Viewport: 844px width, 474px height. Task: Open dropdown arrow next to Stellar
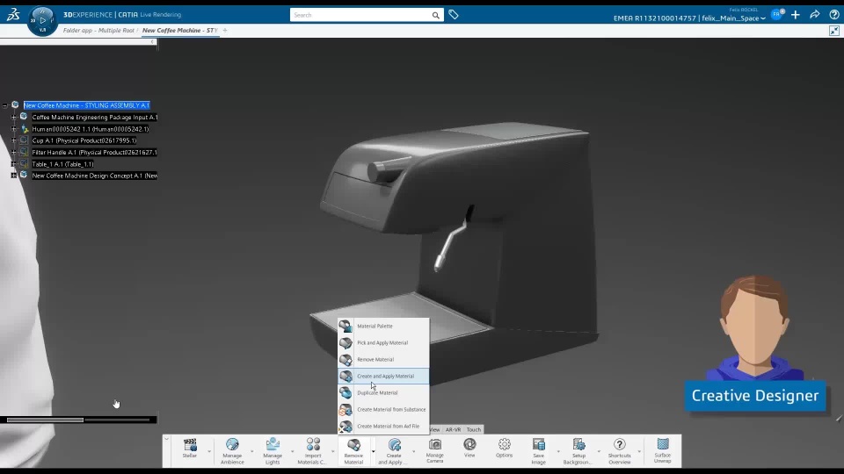209,451
